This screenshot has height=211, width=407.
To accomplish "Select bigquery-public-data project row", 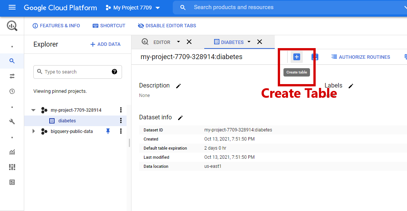I will point(72,131).
